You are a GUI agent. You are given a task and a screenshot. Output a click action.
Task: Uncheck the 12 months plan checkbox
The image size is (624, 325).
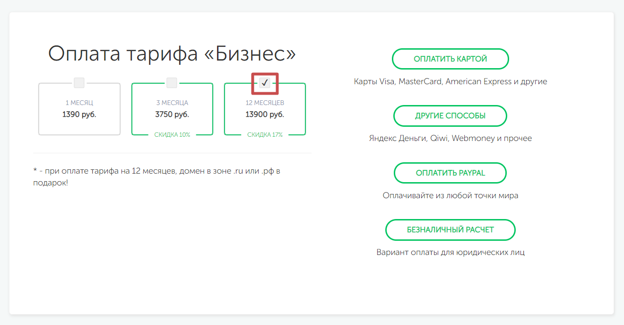coord(265,83)
